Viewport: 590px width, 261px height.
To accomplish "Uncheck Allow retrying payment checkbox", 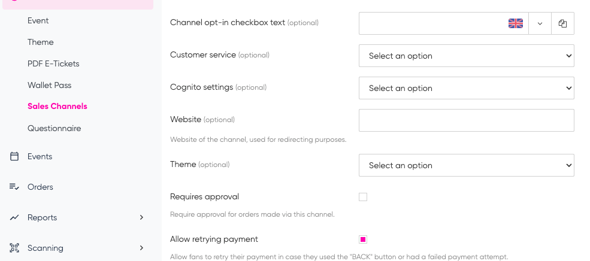I will coord(363,239).
